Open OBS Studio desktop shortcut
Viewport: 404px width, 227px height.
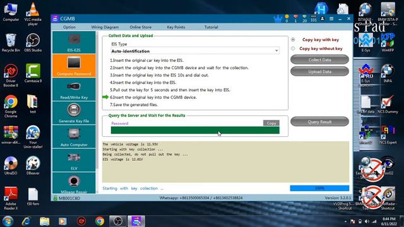point(33,43)
